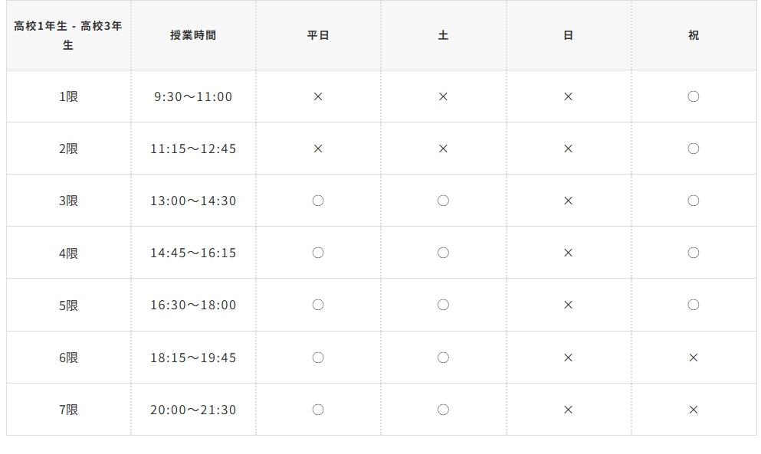Click the 土 column header
Screen dimensions: 761x454
click(443, 35)
